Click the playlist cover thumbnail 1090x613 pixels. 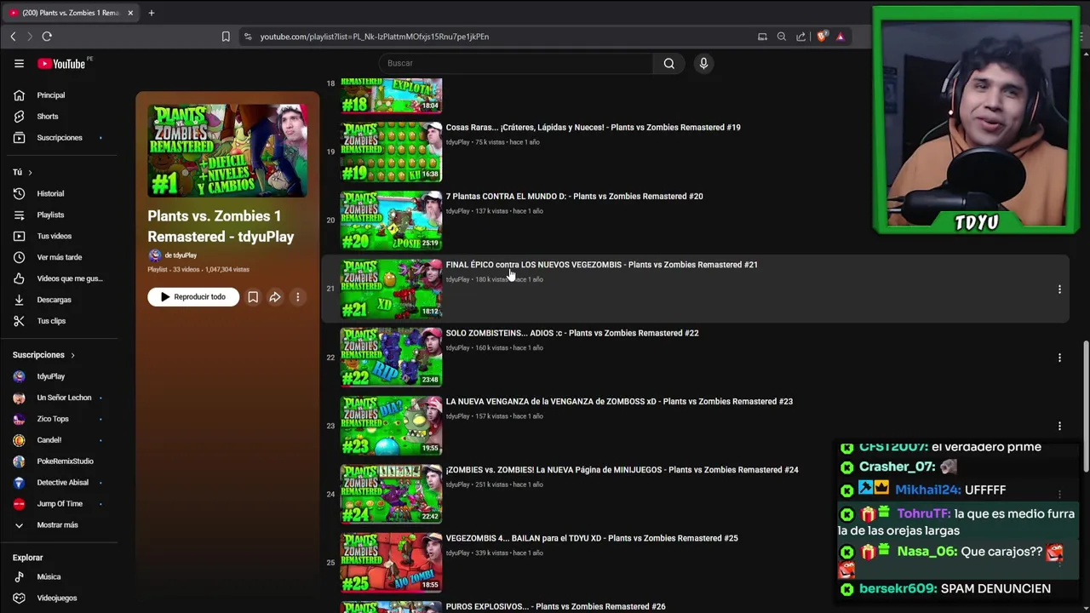point(227,151)
